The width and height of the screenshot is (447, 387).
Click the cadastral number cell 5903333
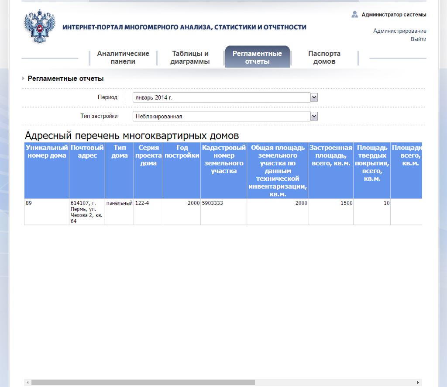(223, 211)
